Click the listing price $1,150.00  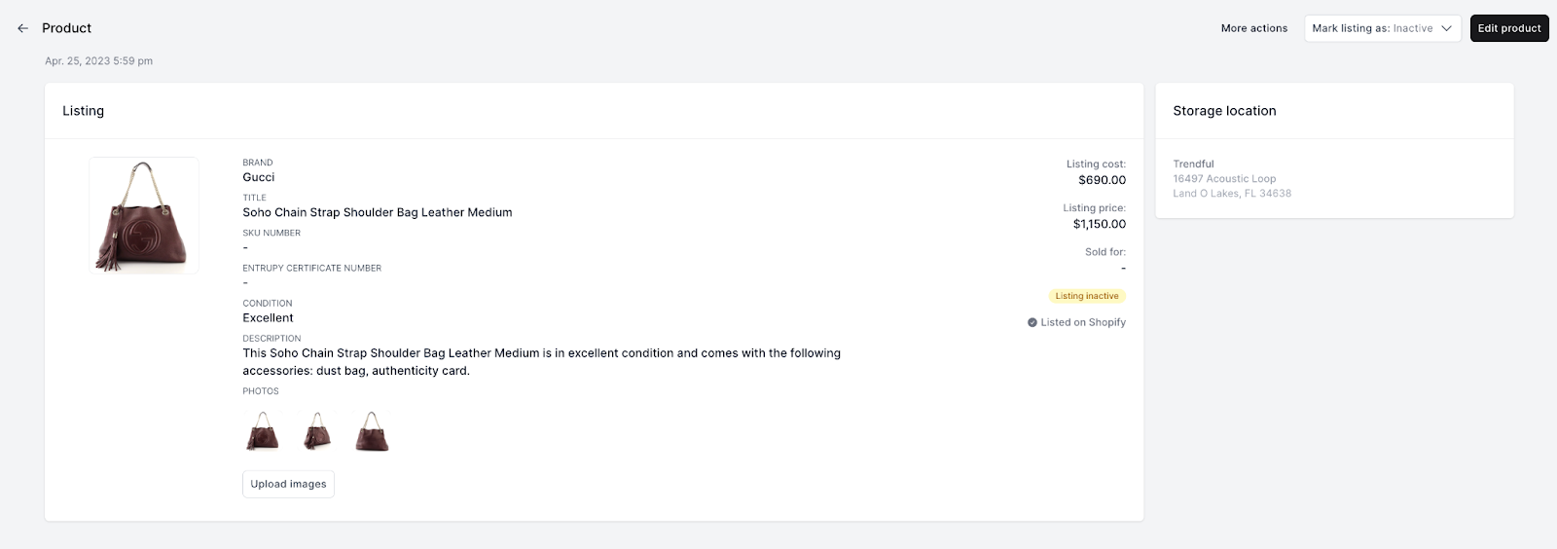[1100, 224]
